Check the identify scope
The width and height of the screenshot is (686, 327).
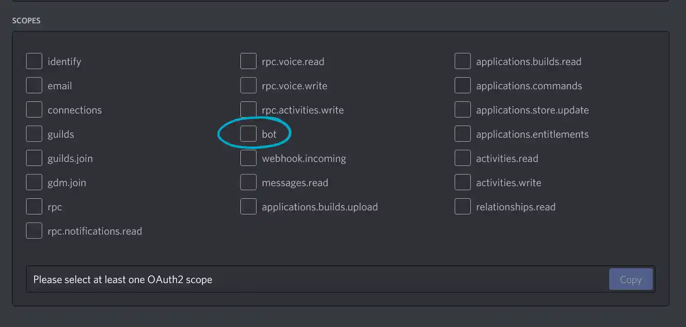34,61
